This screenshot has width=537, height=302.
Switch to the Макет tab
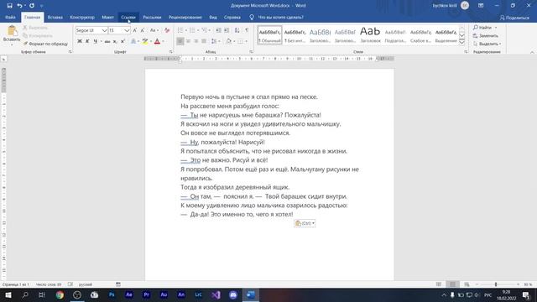[x=107, y=17]
